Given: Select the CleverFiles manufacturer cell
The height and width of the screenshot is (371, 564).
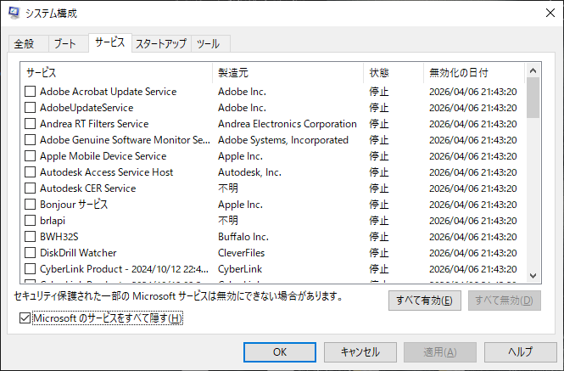Looking at the screenshot, I should 242,253.
